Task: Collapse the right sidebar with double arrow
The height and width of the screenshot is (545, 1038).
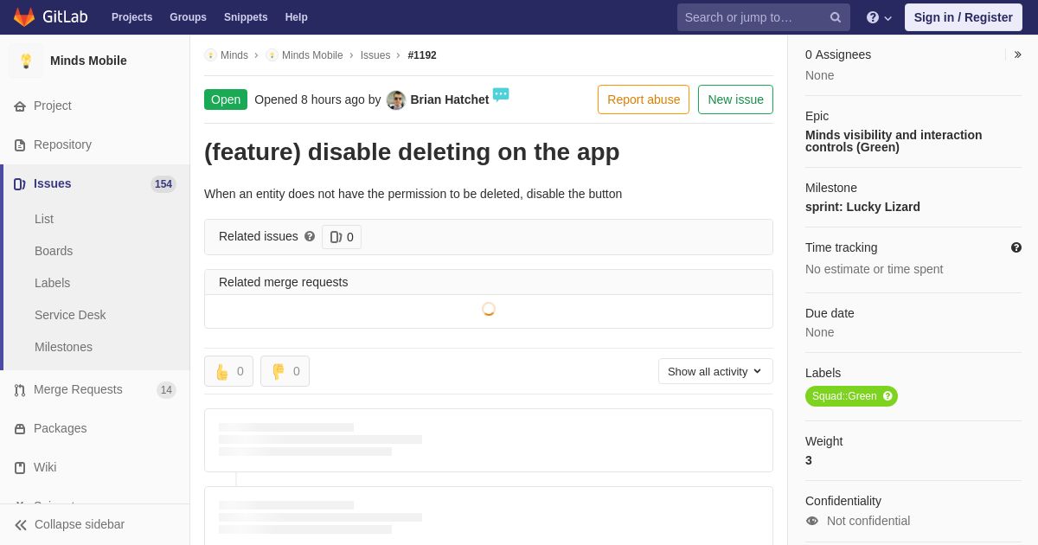Action: coord(1017,54)
